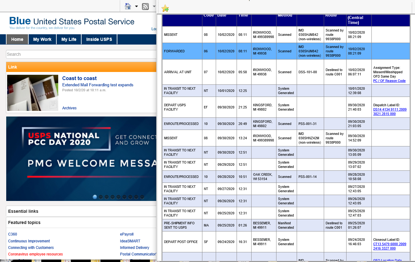Expand the Essential links section
Viewport: 415px width, 262px height.
click(x=81, y=211)
